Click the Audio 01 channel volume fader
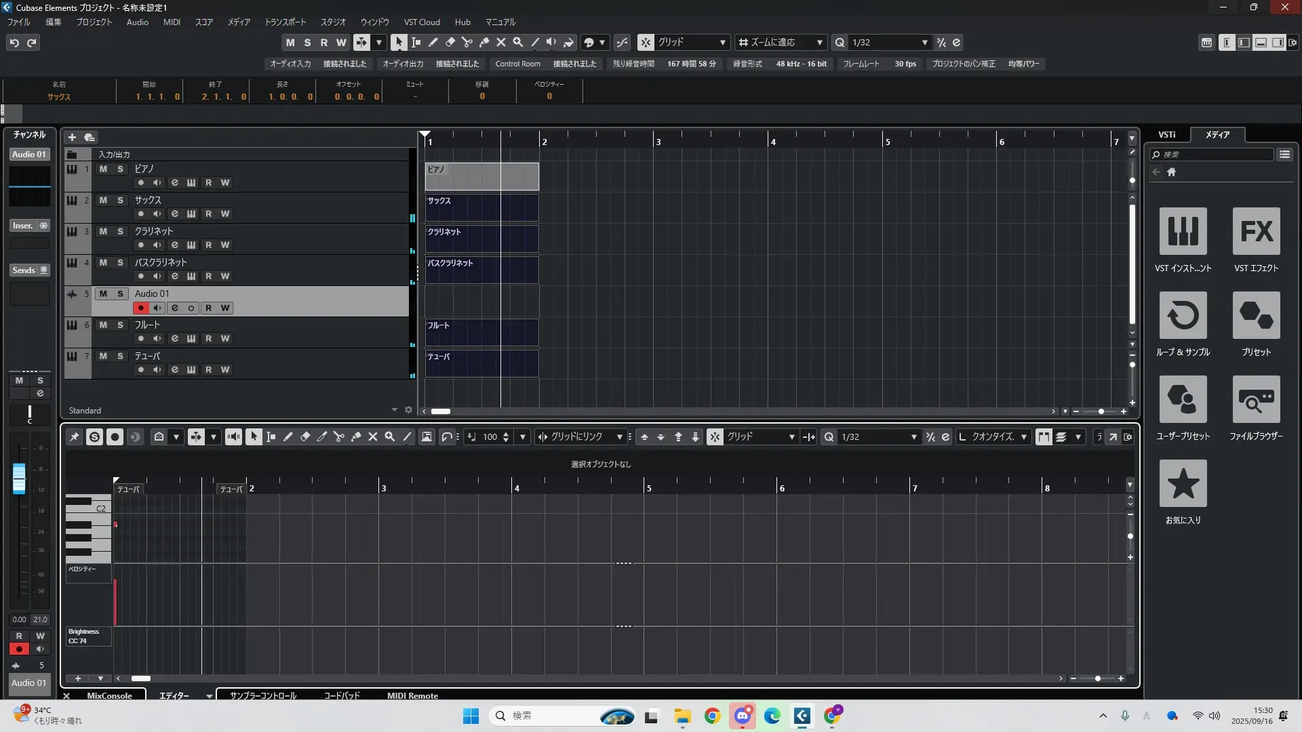1302x732 pixels. (x=19, y=478)
